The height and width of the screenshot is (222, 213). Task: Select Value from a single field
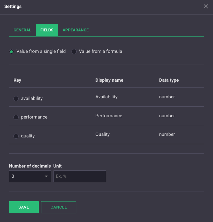(12, 52)
